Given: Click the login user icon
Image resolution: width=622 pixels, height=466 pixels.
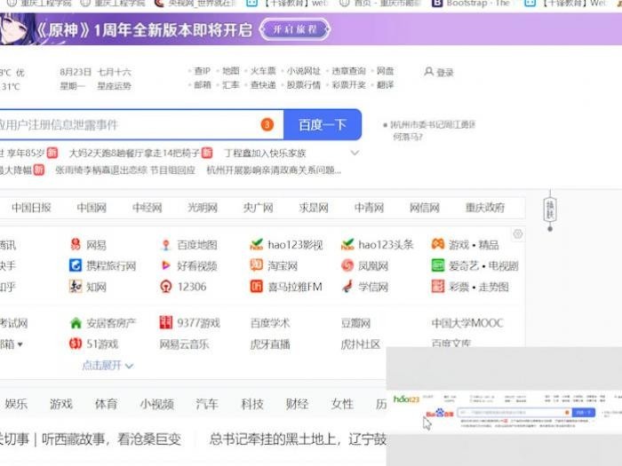Looking at the screenshot, I should point(429,72).
